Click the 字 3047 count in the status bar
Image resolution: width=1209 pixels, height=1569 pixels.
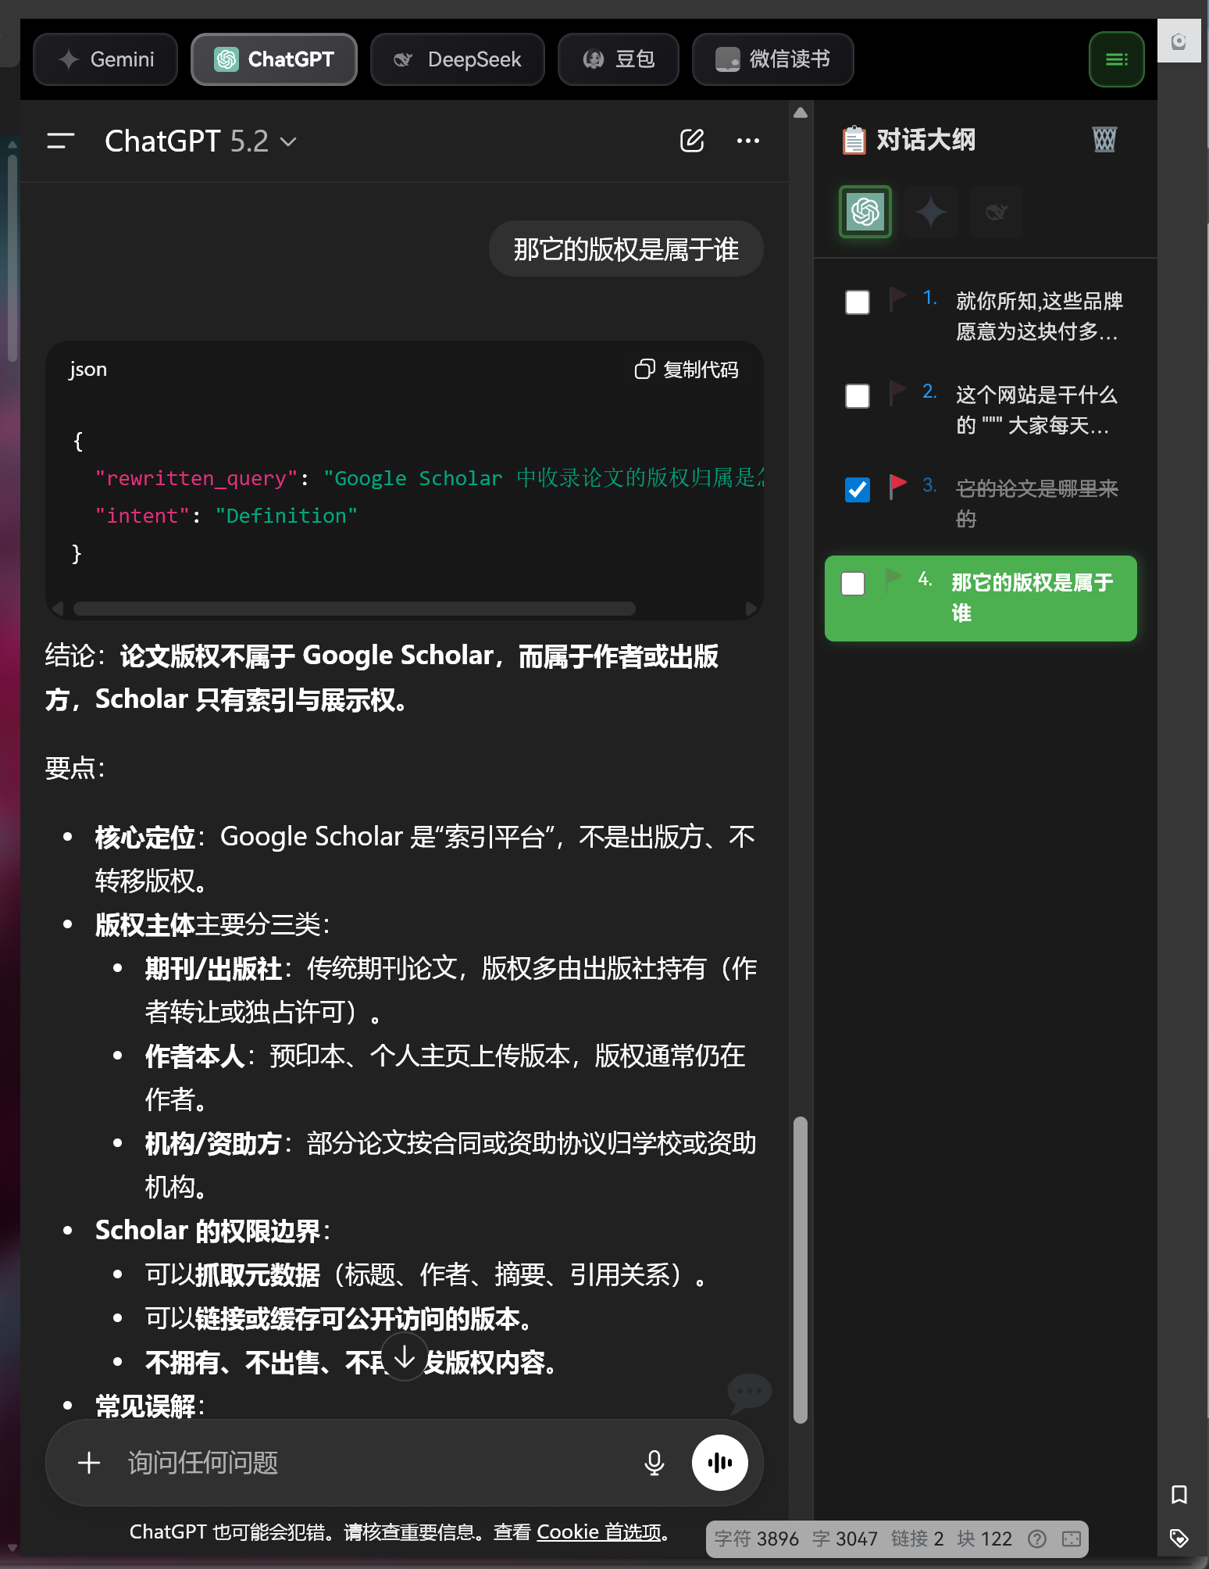pos(845,1539)
